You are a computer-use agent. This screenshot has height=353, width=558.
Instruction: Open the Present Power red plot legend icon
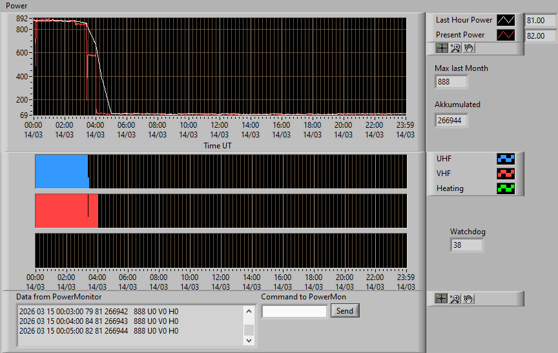point(506,35)
